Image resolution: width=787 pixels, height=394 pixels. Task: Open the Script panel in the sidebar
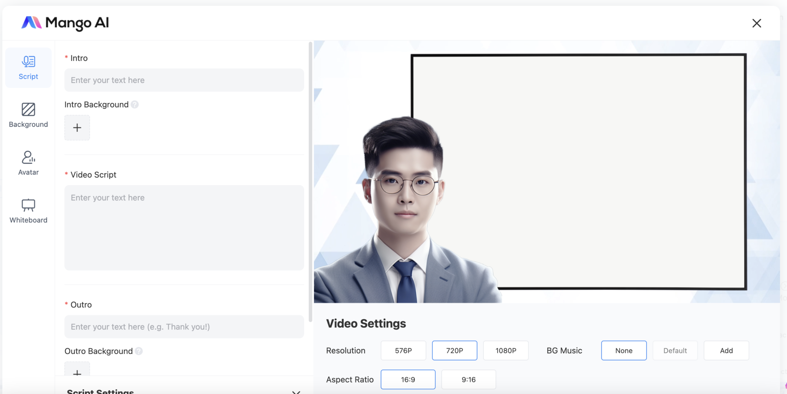click(28, 68)
